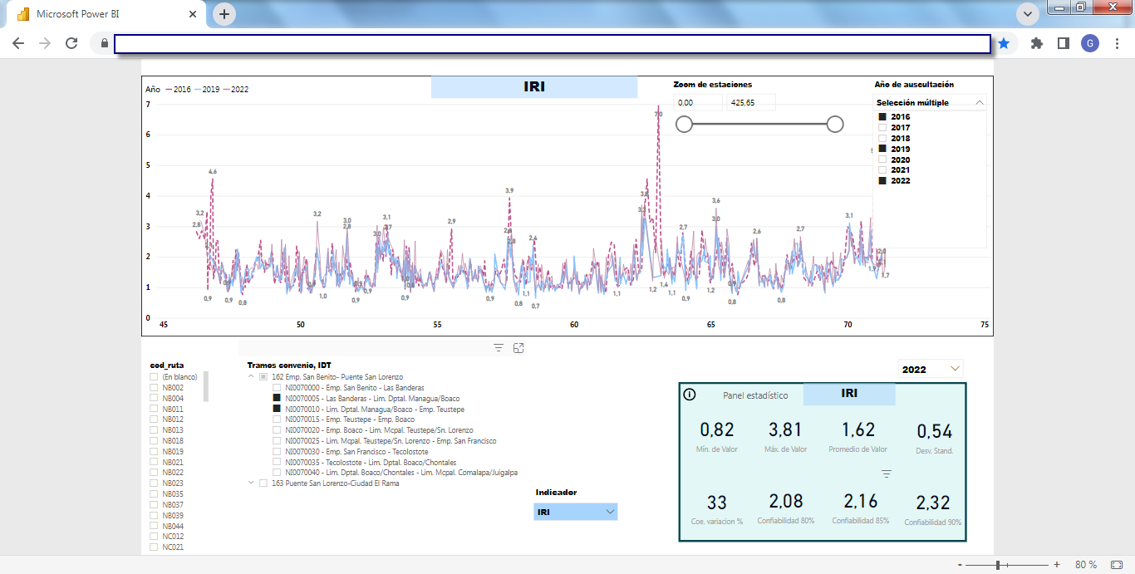
Task: Bookmark this page with the star icon
Action: tap(1004, 43)
